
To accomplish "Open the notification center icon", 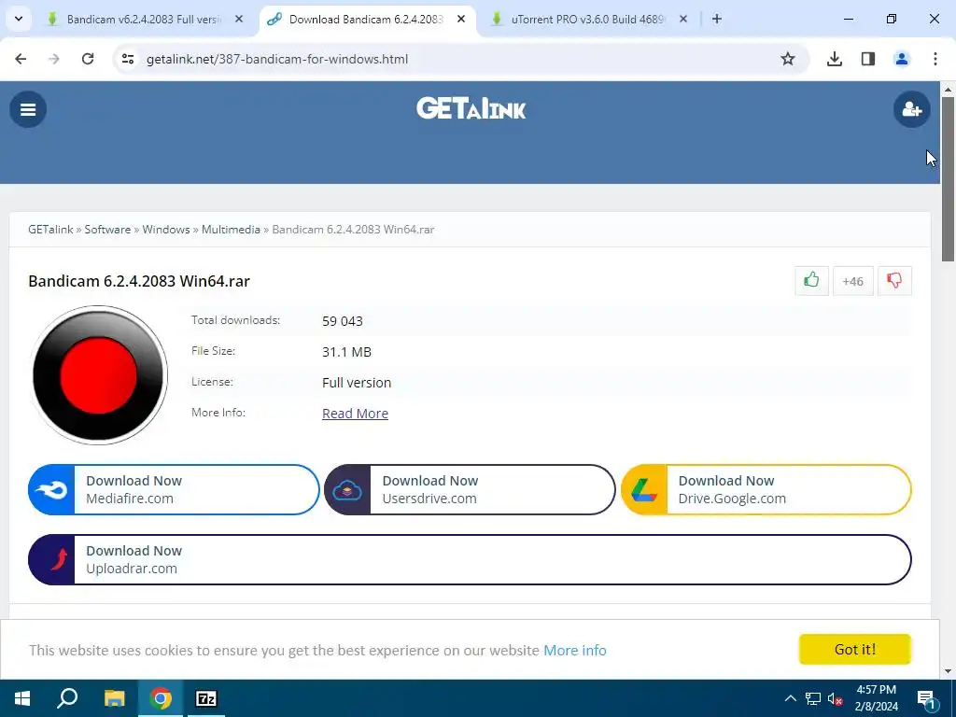I will point(926,698).
